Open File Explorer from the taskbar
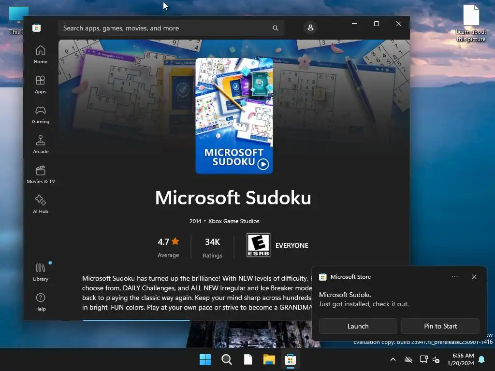Screen dimensions: 495x371 tap(269, 359)
